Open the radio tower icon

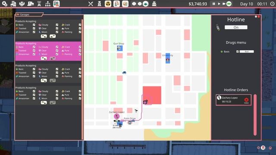(x=39, y=4)
